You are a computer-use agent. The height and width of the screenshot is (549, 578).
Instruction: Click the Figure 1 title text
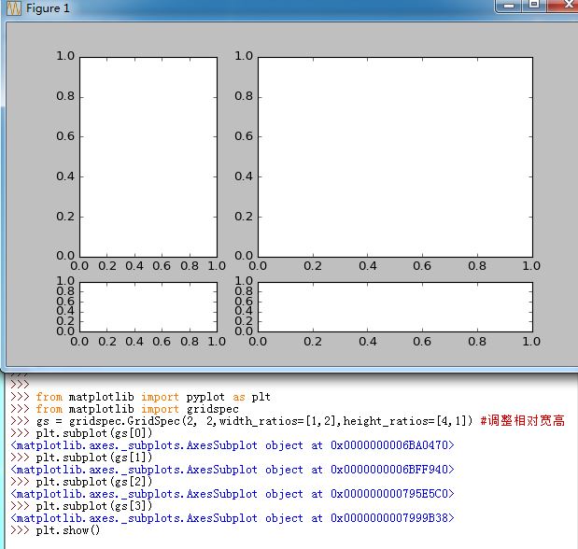tap(48, 8)
